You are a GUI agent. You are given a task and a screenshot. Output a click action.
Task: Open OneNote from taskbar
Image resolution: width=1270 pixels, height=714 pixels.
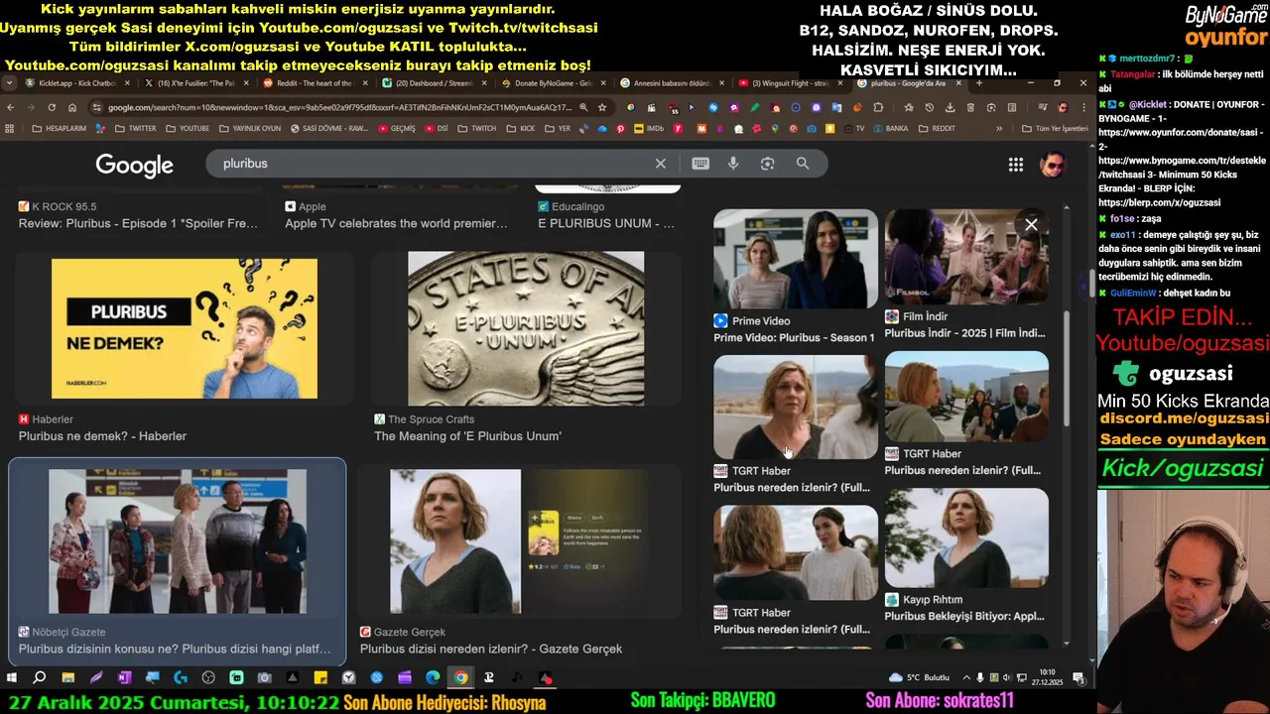(x=124, y=678)
